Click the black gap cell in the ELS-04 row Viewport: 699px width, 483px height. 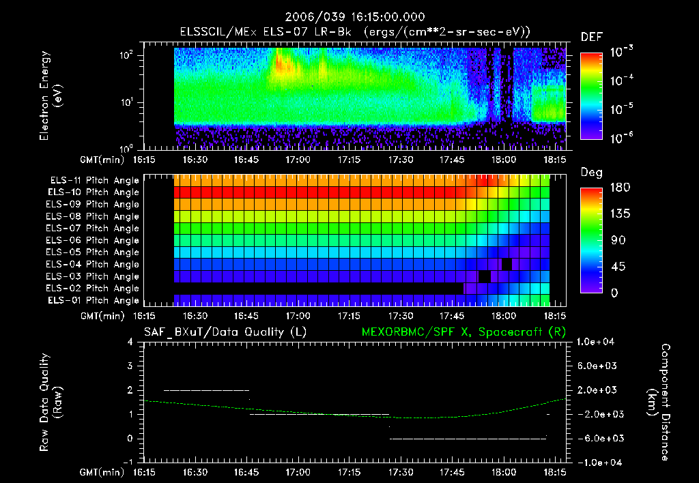(x=507, y=264)
